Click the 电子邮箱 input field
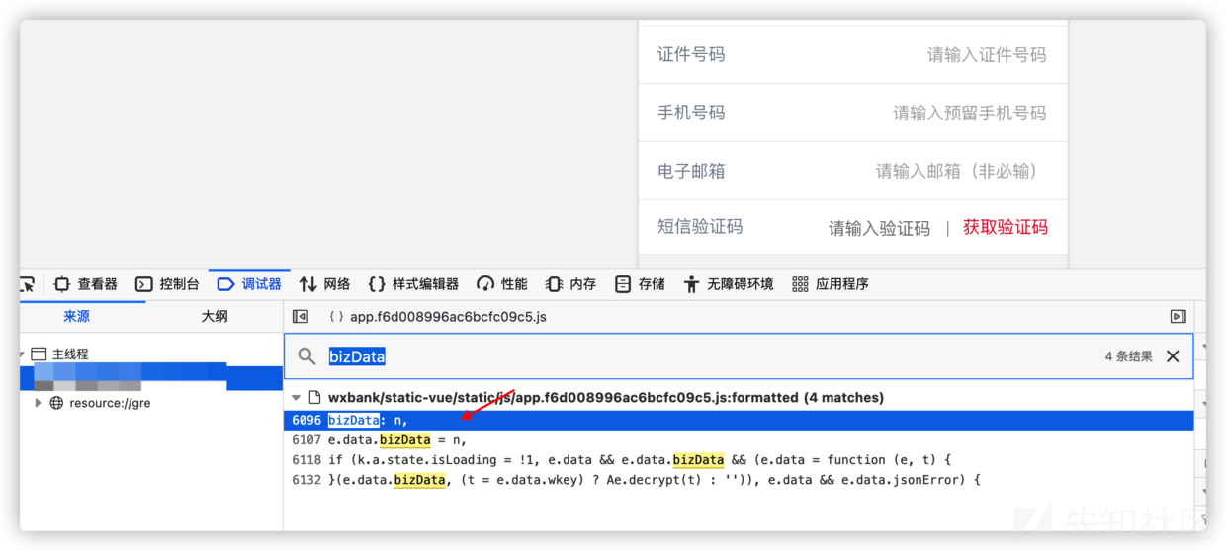Screen dimensions: 1226x551 pos(957,172)
